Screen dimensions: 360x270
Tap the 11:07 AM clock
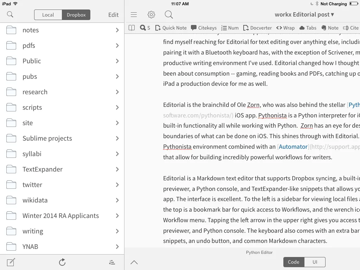click(180, 4)
